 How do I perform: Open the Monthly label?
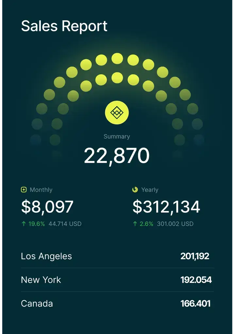pyautogui.click(x=41, y=190)
